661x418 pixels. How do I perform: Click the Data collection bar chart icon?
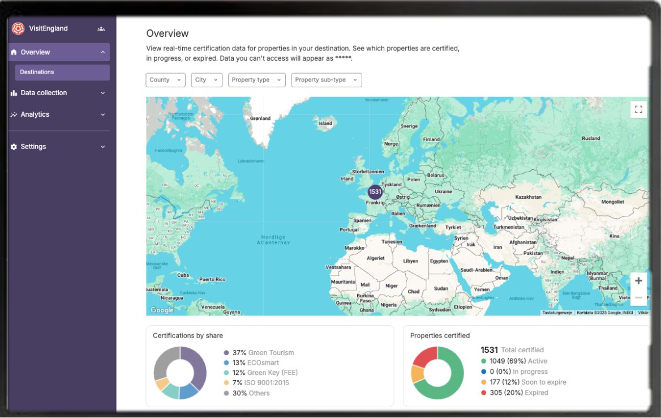[14, 93]
